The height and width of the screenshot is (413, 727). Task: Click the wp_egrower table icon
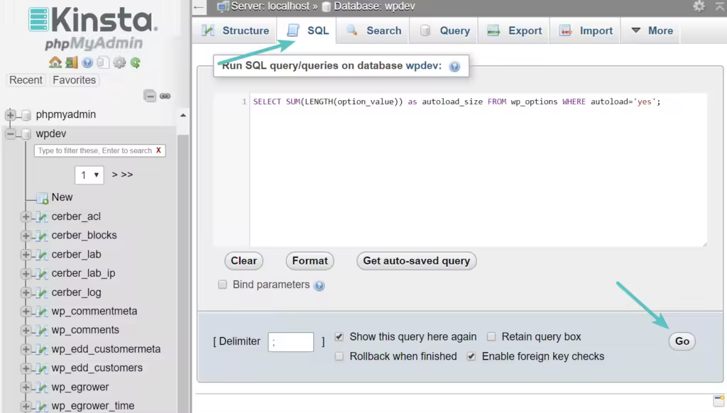pos(42,387)
